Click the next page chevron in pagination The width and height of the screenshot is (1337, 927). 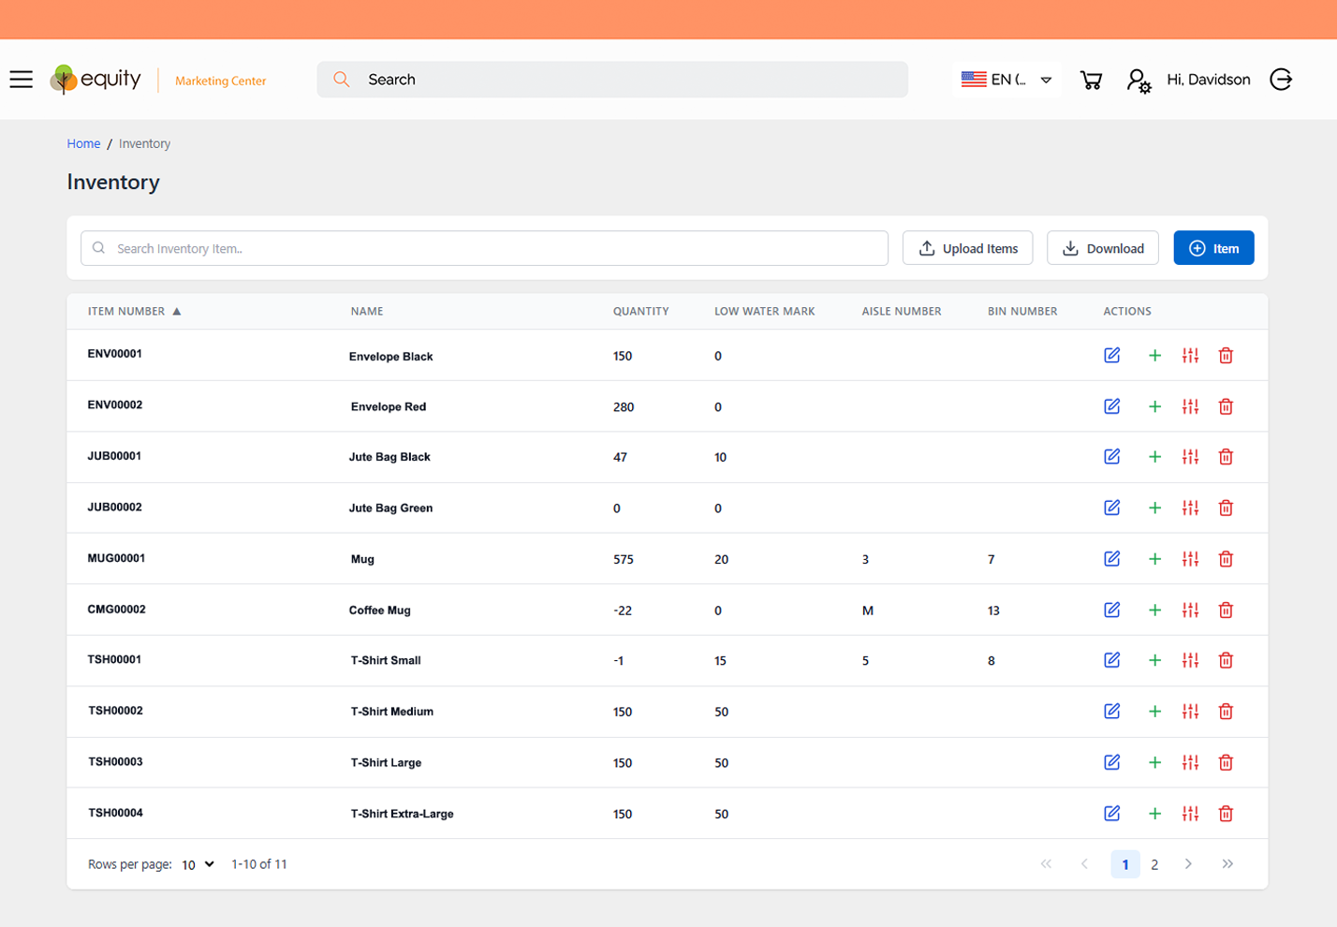[x=1189, y=864]
